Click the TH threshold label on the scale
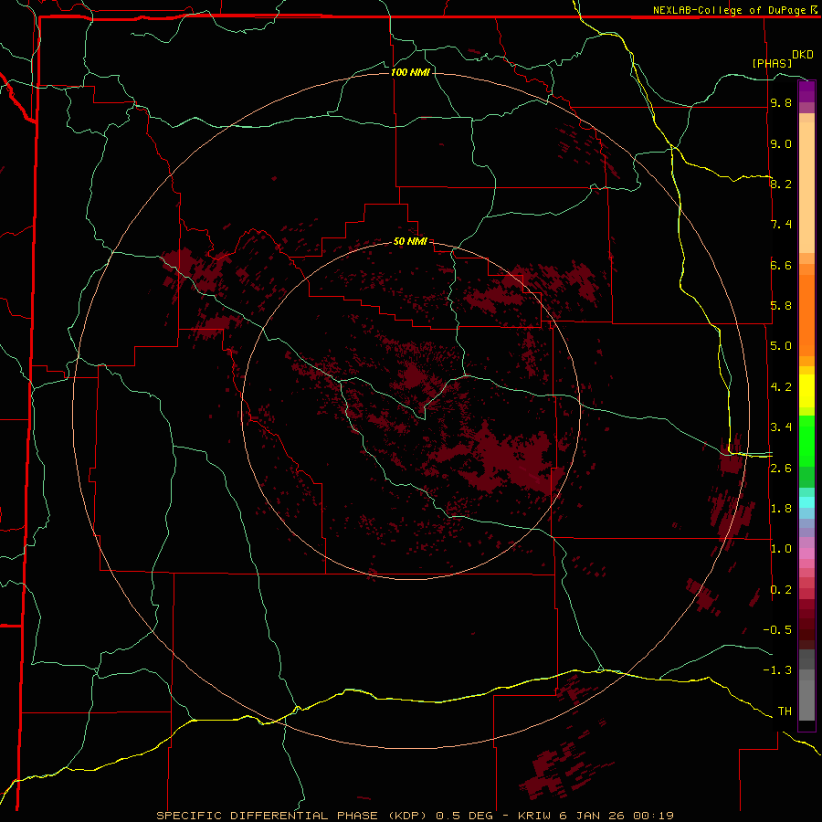The width and height of the screenshot is (822, 822). click(x=785, y=711)
